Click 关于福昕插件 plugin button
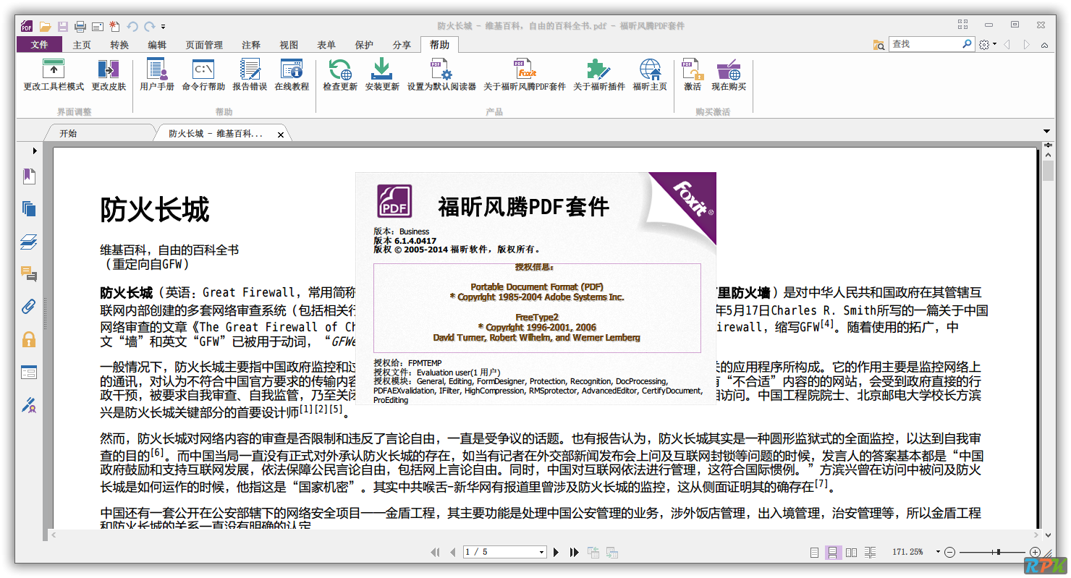The image size is (1071, 578). click(599, 75)
